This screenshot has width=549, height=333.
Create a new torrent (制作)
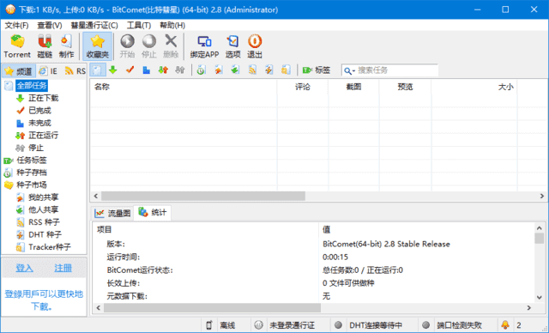[x=66, y=45]
